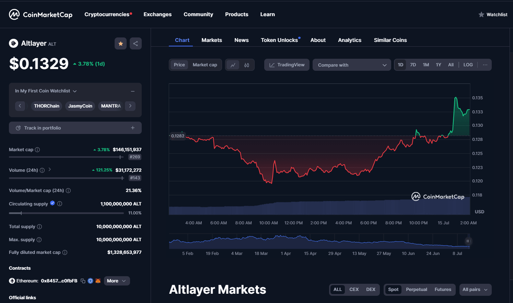Switch to candlestick chart icon
Screen dimensions: 513x303
click(x=247, y=65)
